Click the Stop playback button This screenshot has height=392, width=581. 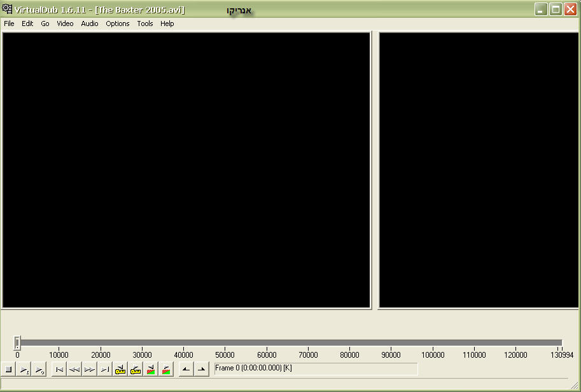point(9,369)
